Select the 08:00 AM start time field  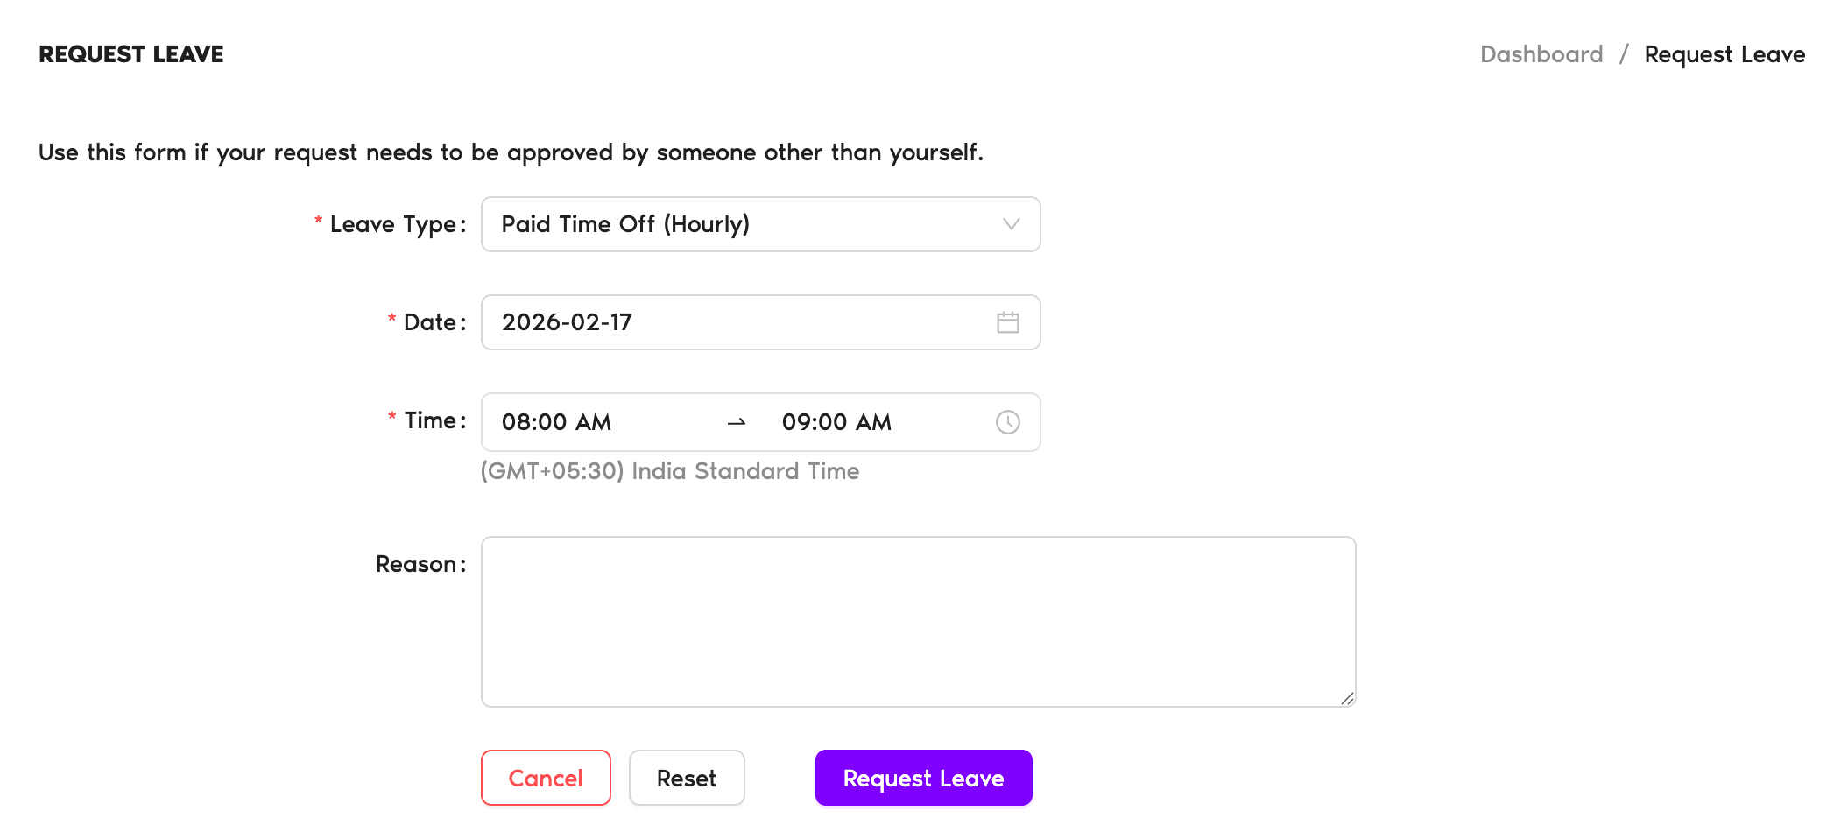click(x=557, y=422)
